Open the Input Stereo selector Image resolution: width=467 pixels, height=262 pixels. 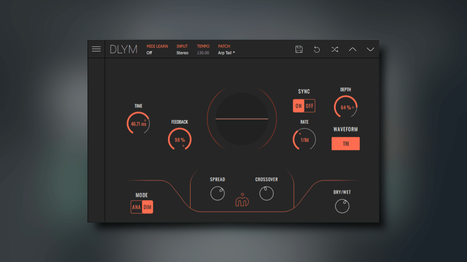tap(182, 53)
